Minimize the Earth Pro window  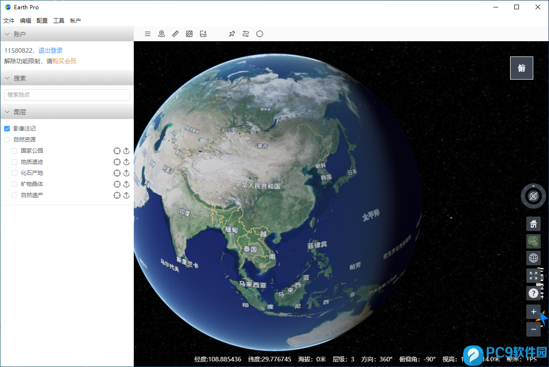tap(495, 7)
